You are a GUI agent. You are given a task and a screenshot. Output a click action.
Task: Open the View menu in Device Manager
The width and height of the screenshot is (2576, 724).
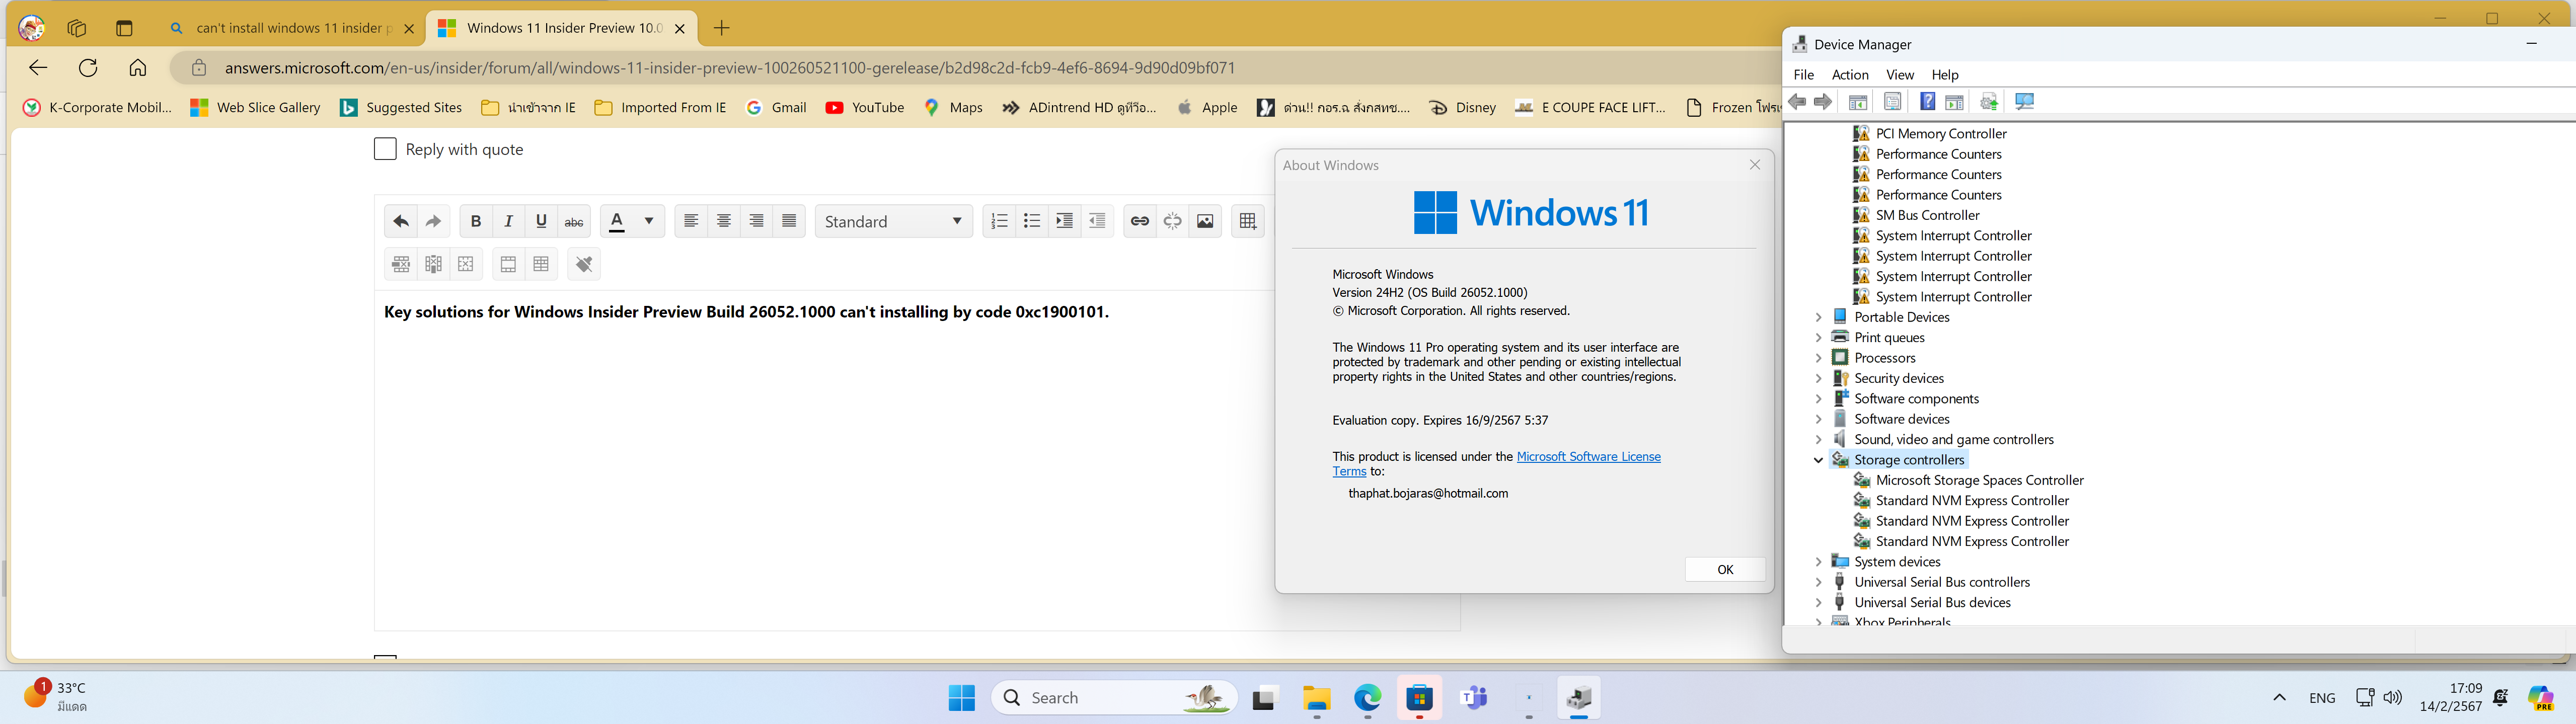[1900, 75]
